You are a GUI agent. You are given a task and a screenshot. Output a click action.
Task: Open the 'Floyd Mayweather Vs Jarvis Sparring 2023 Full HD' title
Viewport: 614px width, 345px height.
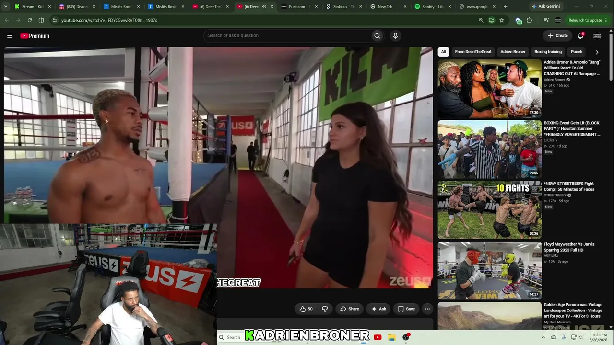coord(569,247)
